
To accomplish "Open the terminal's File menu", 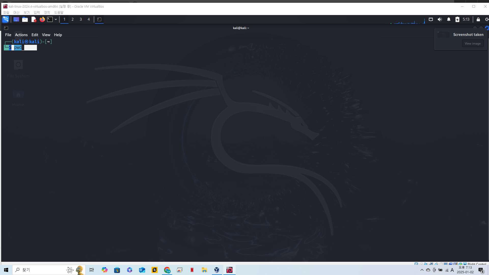I will pyautogui.click(x=8, y=35).
